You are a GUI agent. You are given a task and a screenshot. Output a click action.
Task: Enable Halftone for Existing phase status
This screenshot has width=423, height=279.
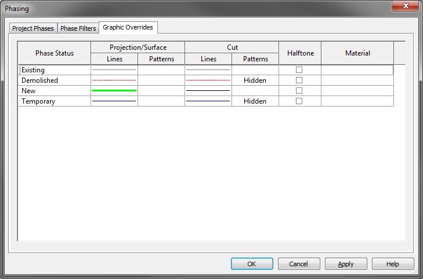coord(299,69)
